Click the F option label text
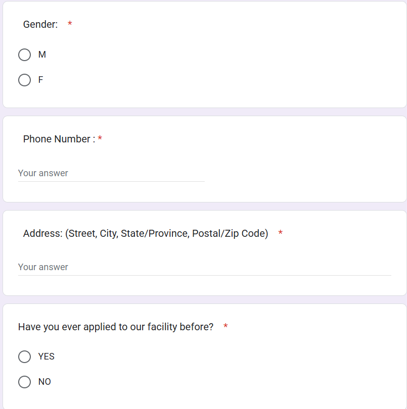The width and height of the screenshot is (407, 409). [x=40, y=80]
